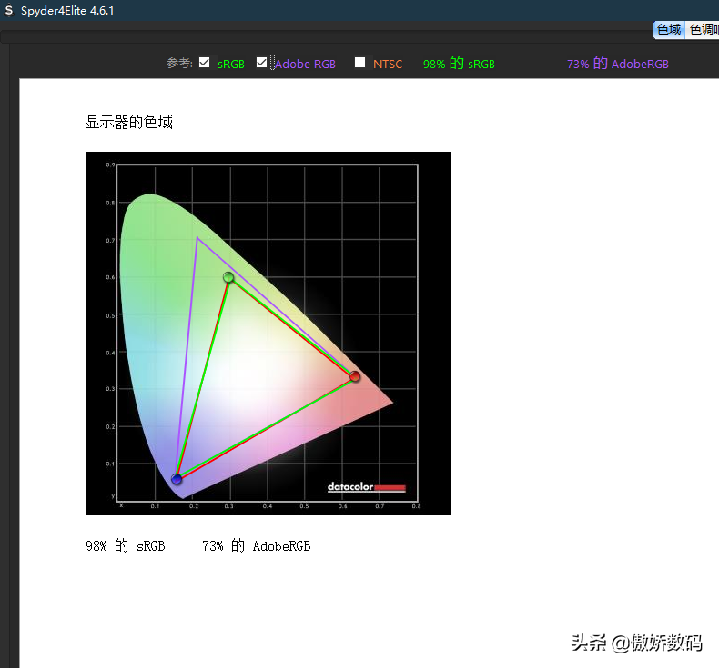Click the green sRGB label beside its checkbox
The width and height of the screenshot is (719, 668).
231,65
